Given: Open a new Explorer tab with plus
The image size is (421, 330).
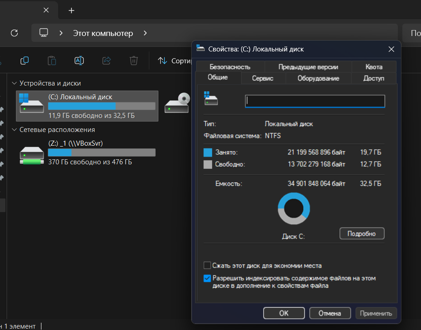Looking at the screenshot, I should (71, 10).
